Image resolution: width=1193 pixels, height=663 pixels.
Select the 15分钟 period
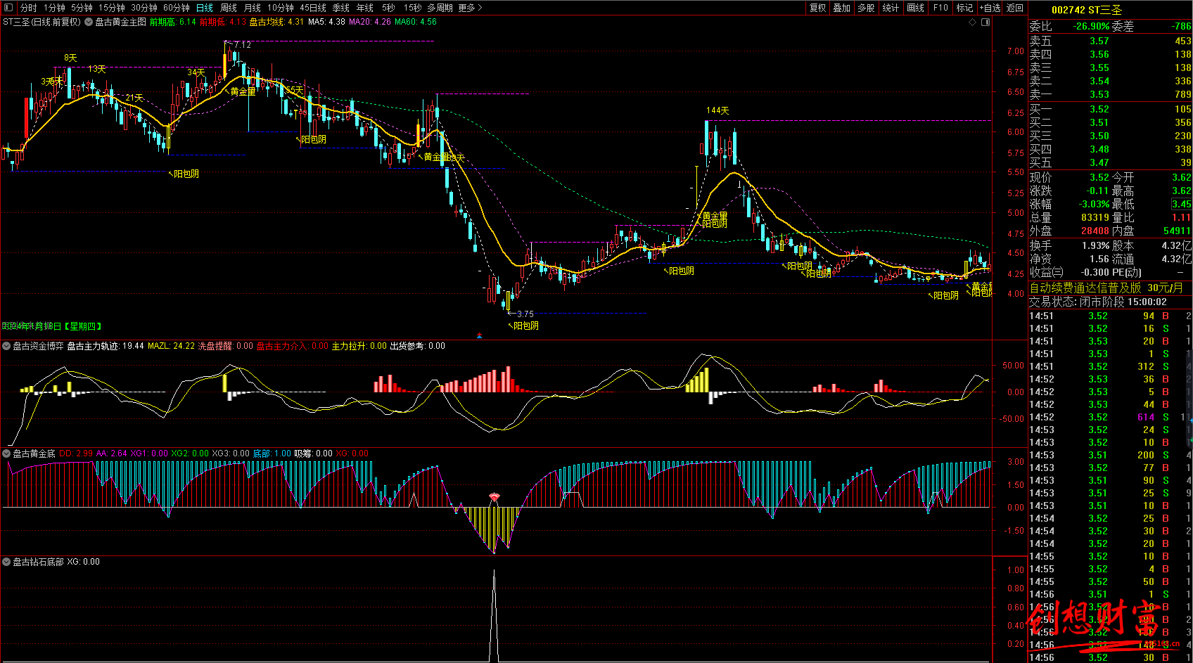tap(112, 8)
